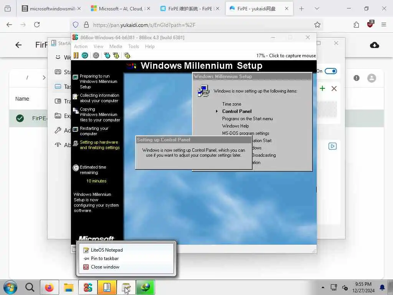Open the uBlock Origin extension icon
The height and width of the screenshot is (295, 393).
(x=370, y=24)
